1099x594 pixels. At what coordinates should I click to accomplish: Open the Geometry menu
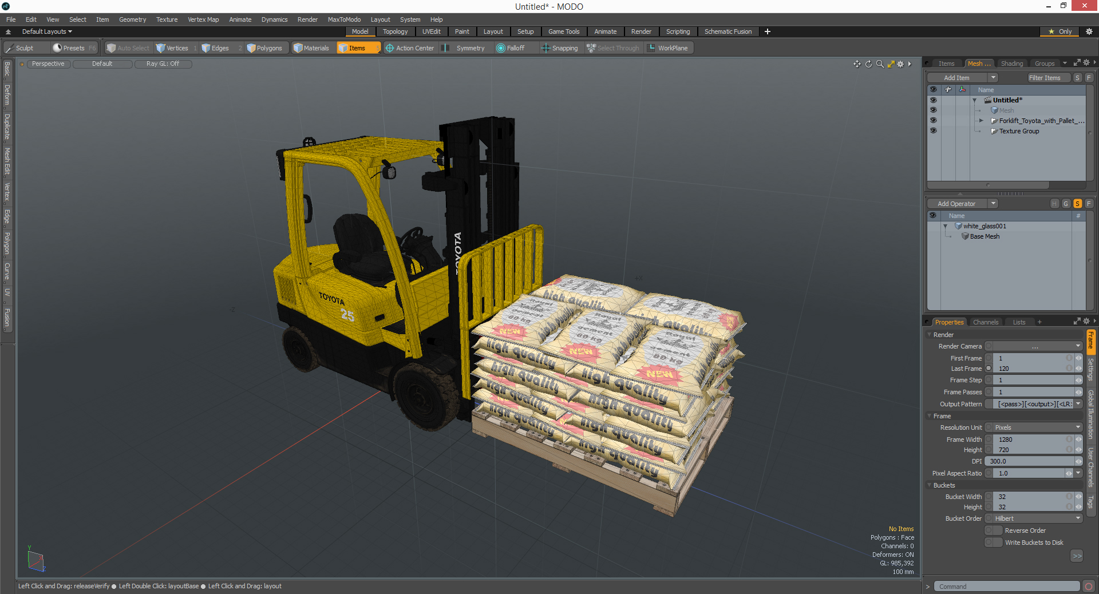[132, 19]
